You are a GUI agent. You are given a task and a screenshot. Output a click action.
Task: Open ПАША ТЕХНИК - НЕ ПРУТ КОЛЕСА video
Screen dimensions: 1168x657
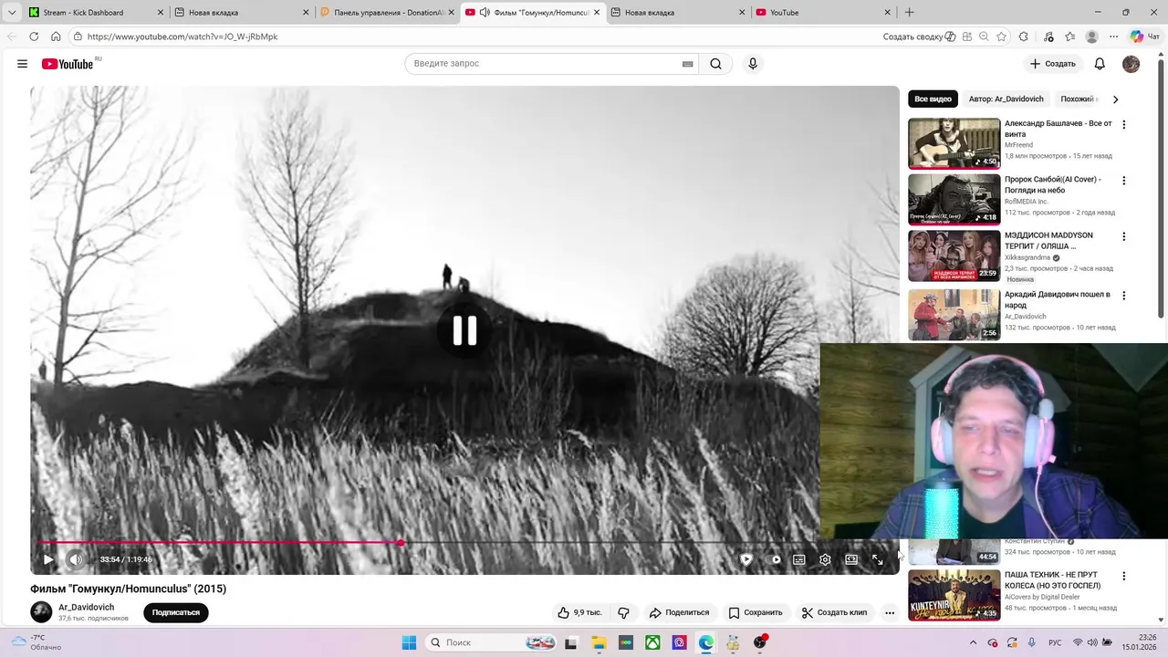point(1053,579)
